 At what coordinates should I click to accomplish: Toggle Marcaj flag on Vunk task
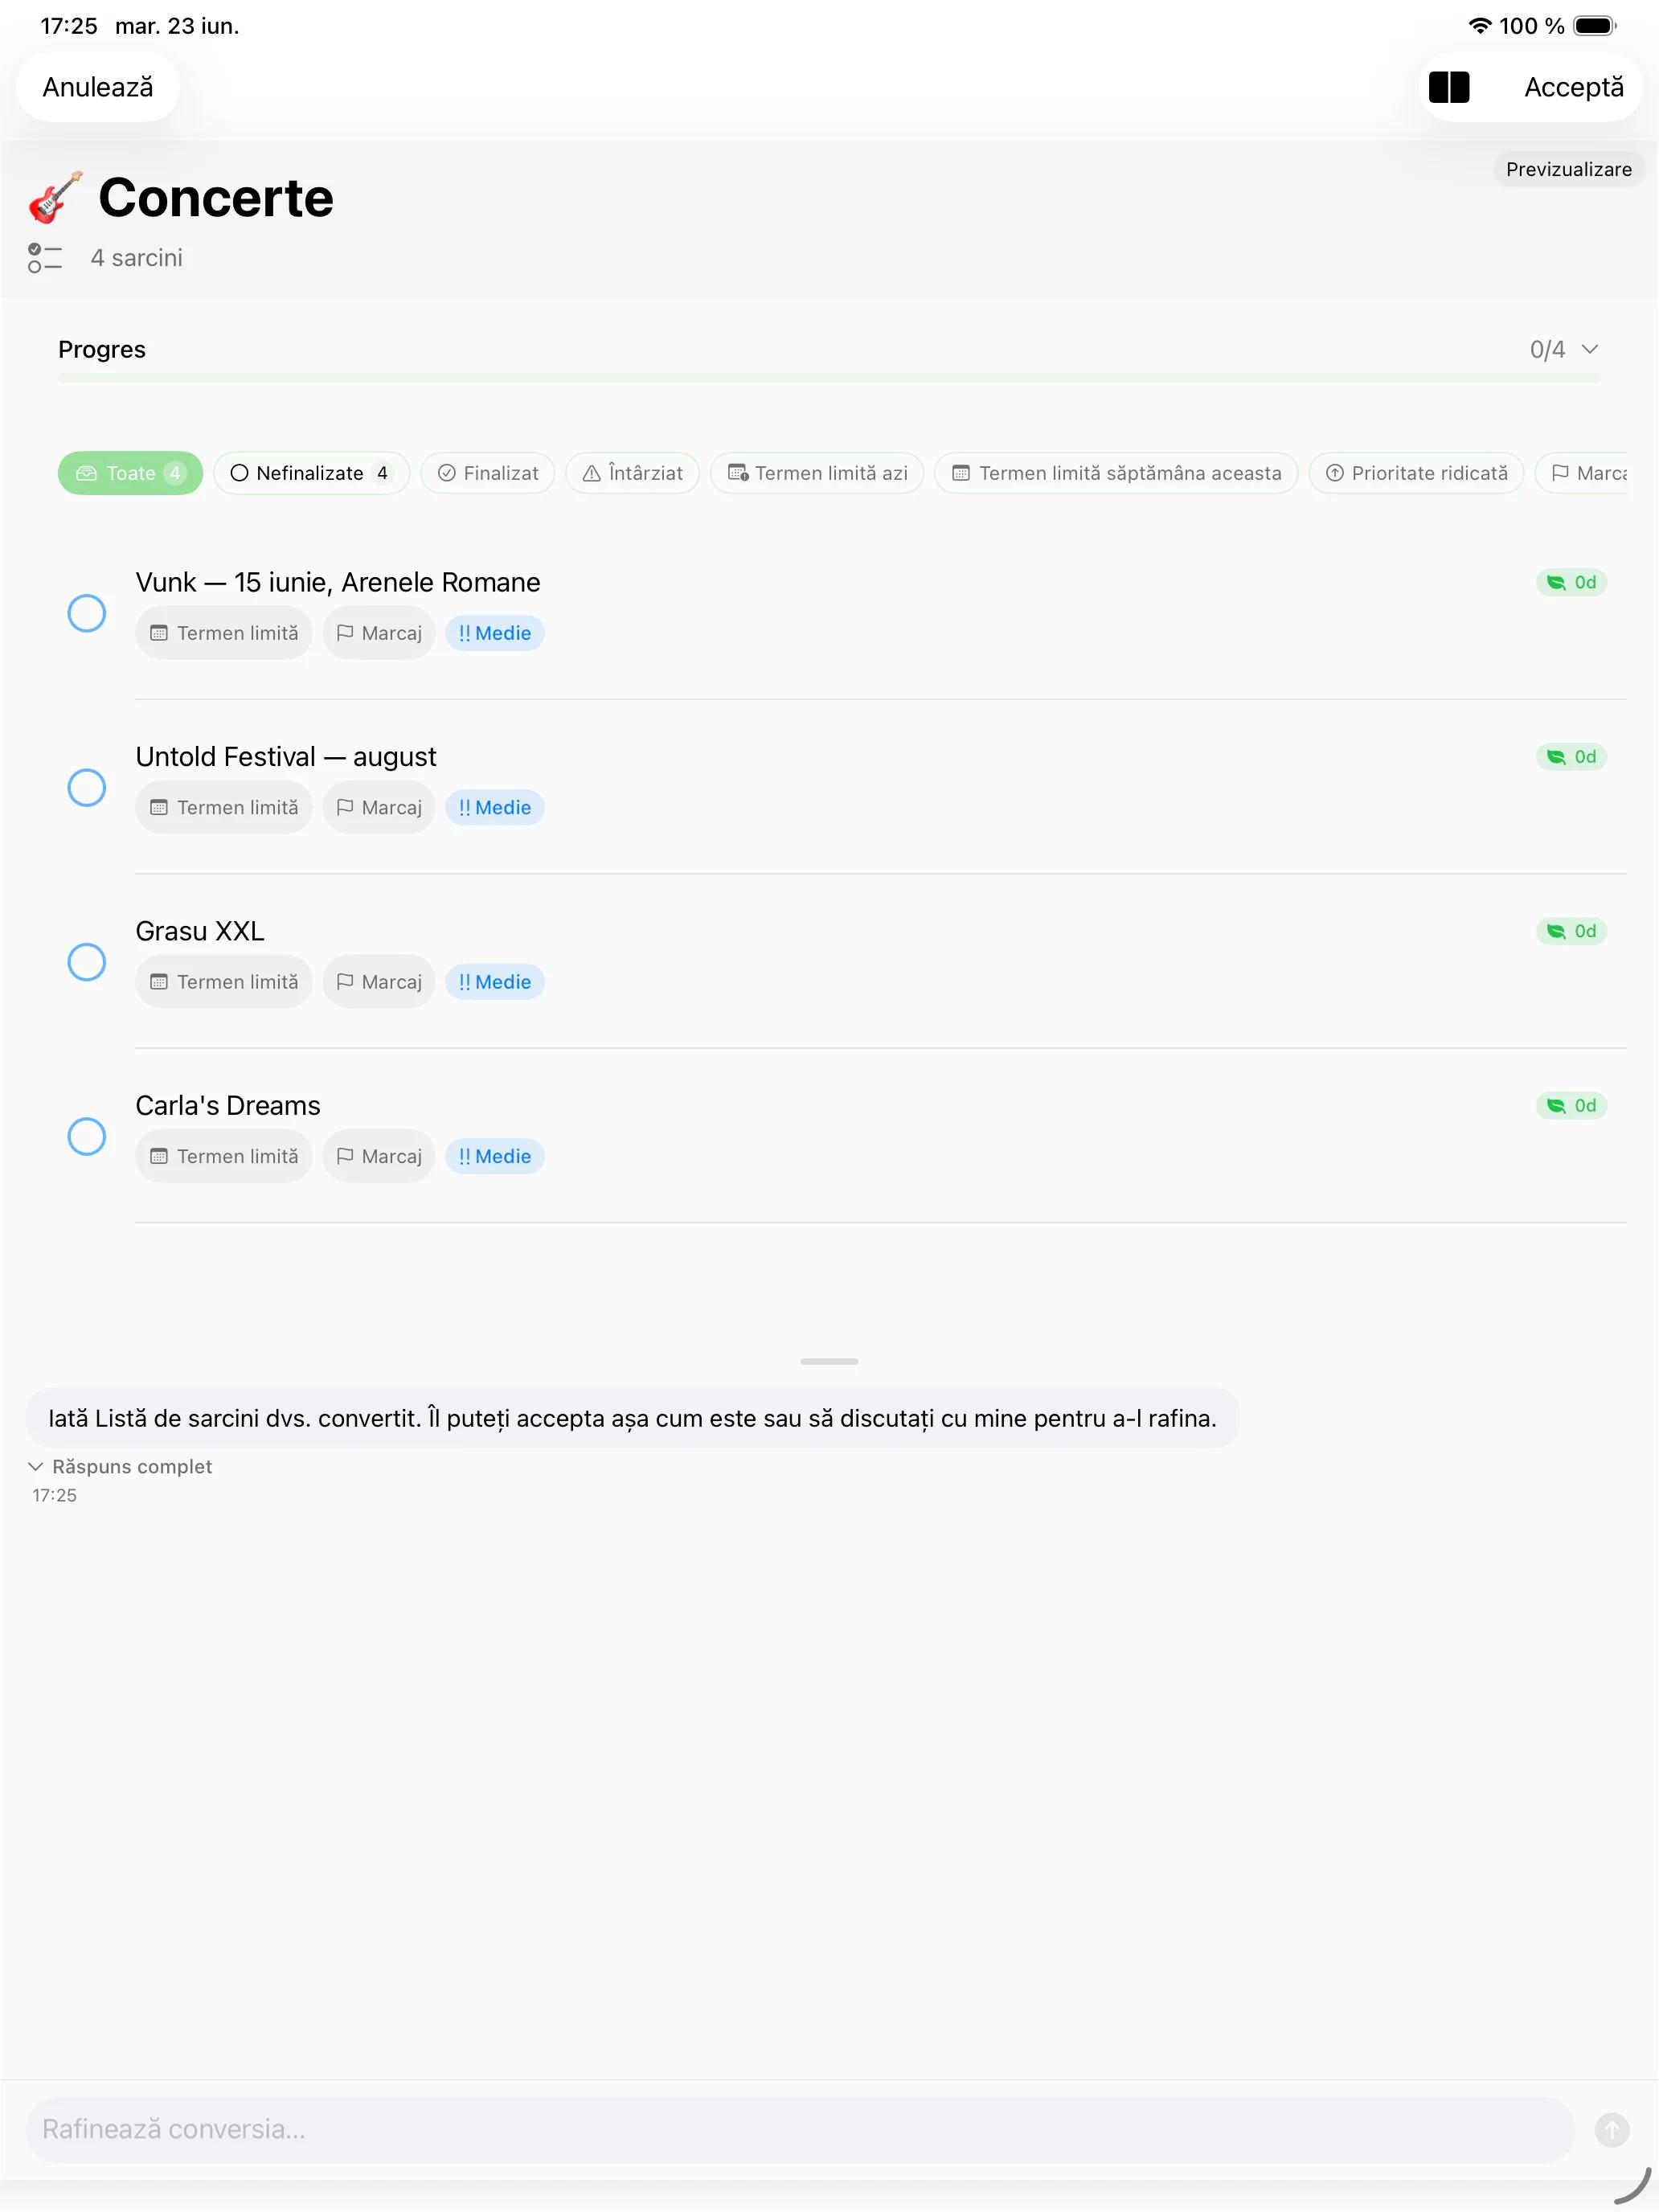[379, 633]
